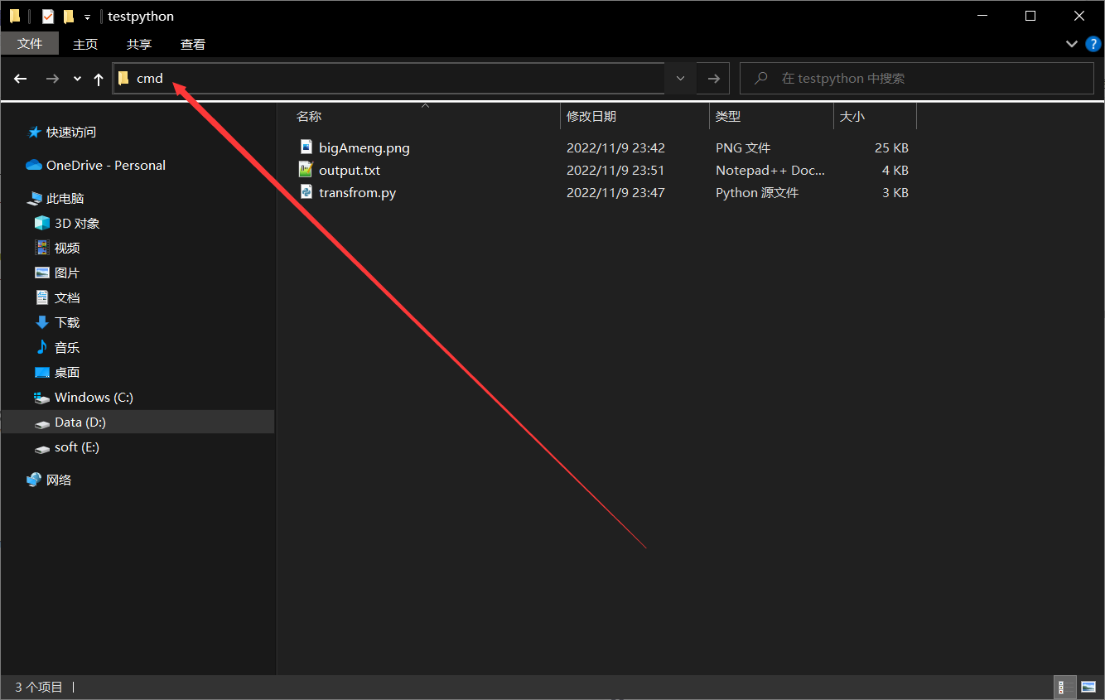Click the address bar go-to arrow button
The image size is (1105, 700).
tap(713, 79)
